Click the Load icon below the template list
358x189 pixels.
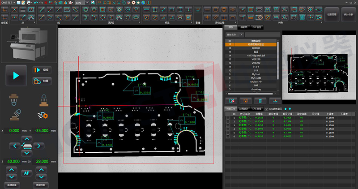tap(275, 101)
